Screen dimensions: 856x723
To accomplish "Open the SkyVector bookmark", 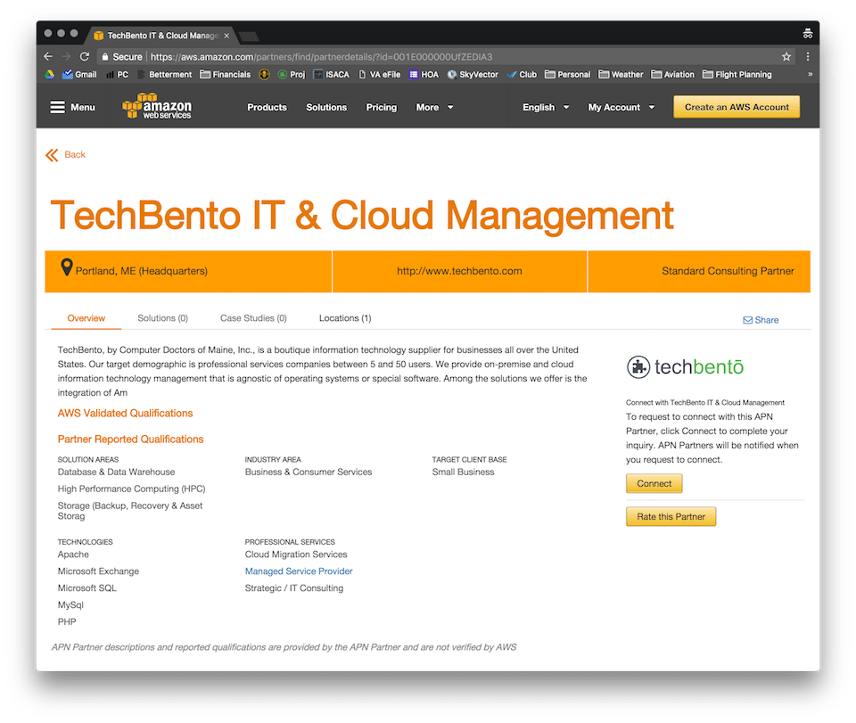I will click(x=473, y=74).
